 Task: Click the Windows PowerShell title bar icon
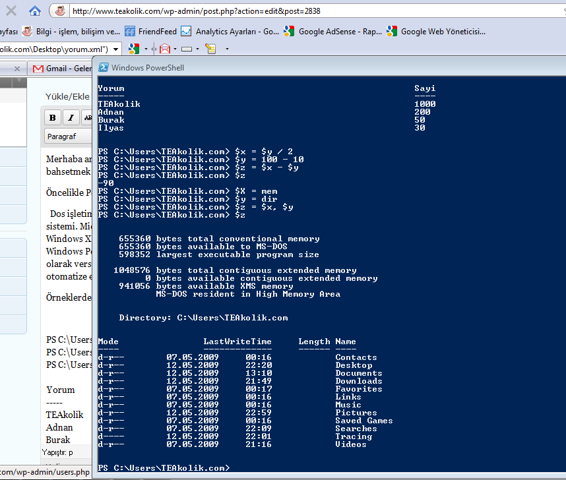(104, 67)
